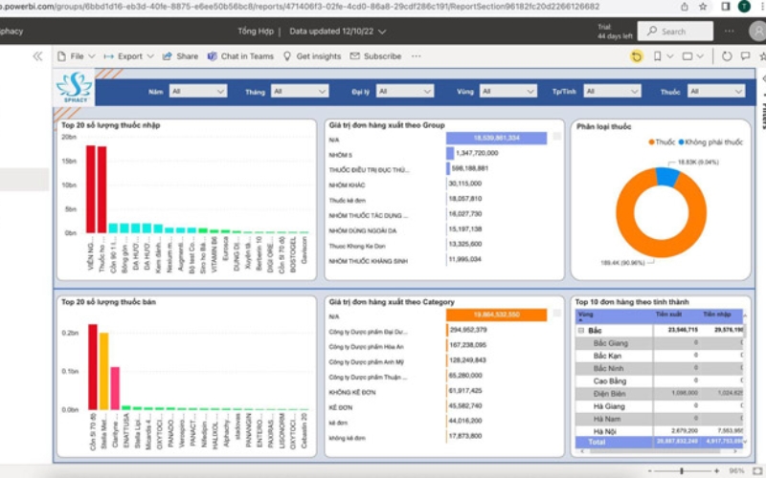
Task: Click the zoom slider at the bottom
Action: pyautogui.click(x=683, y=470)
